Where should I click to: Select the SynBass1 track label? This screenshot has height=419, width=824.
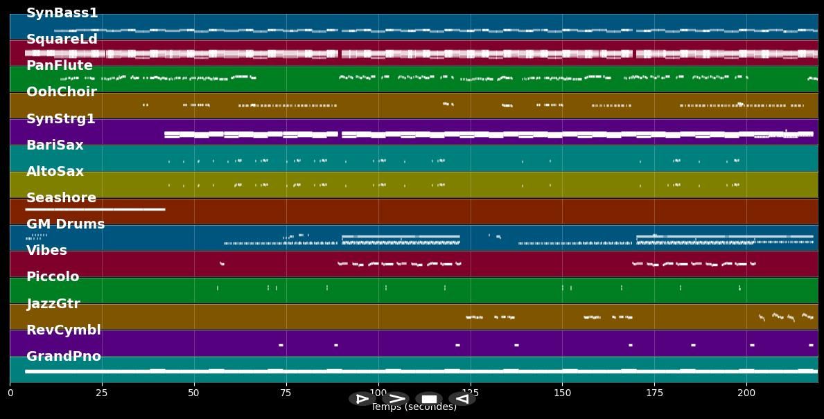pos(62,13)
